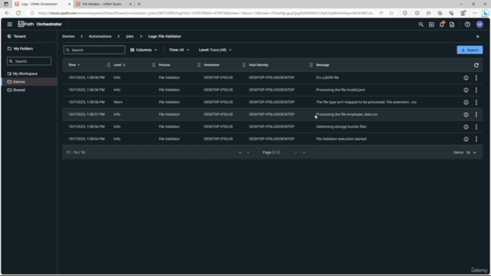Close the logs panel with the X
The image size is (491, 276).
pyautogui.click(x=477, y=37)
